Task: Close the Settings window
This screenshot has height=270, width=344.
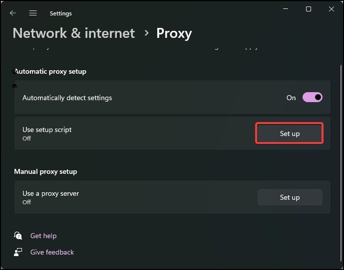Action: tap(331, 9)
